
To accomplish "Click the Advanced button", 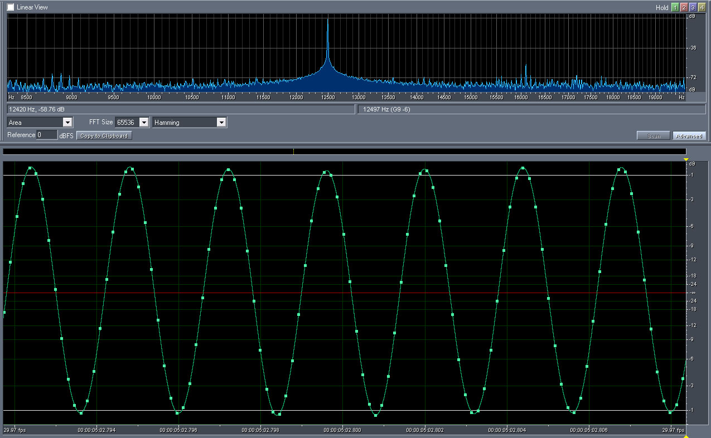I will tap(689, 136).
